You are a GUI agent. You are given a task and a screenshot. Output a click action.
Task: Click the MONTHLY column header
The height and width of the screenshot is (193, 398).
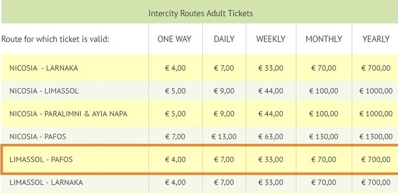coord(324,39)
